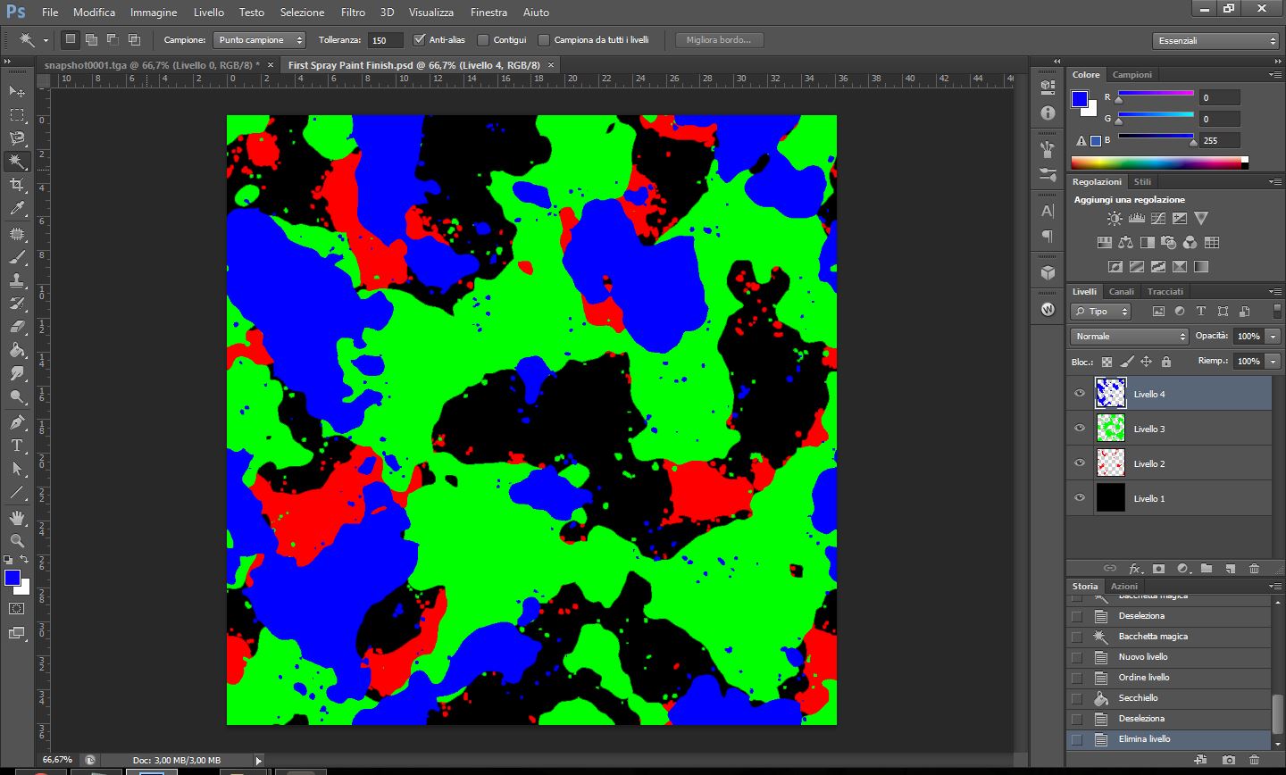This screenshot has width=1286, height=775.
Task: Open the Tipo layer filter dropdown
Action: (1101, 312)
